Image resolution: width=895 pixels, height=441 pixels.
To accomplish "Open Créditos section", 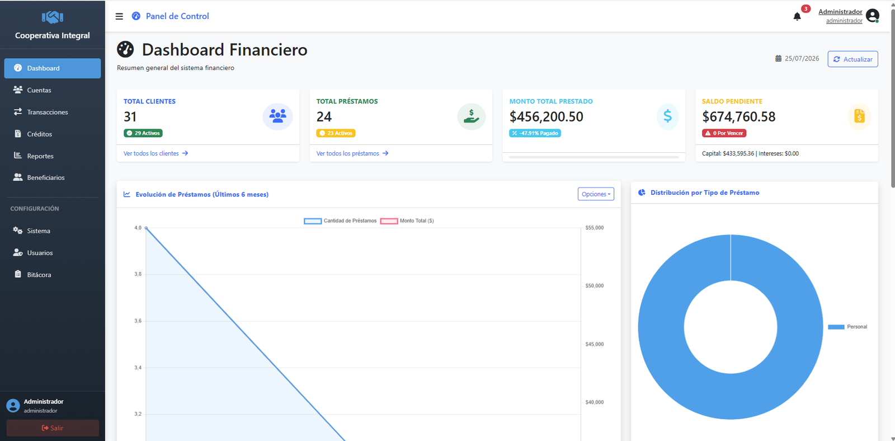I will click(x=53, y=134).
